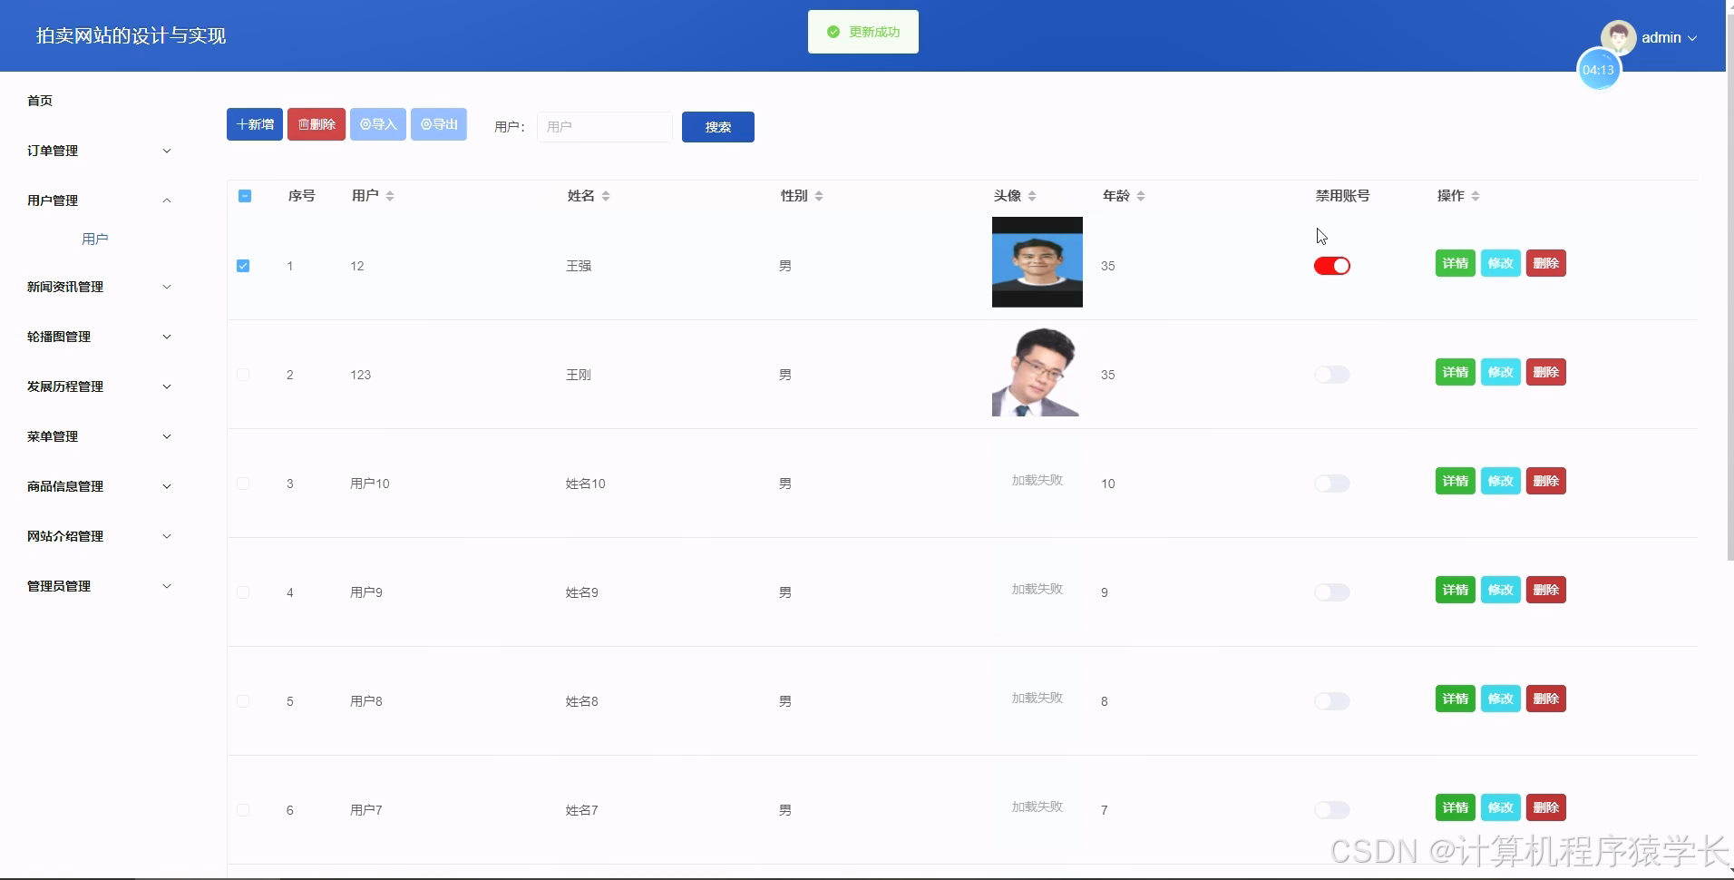Click the success checkmark in 更新成功 notification

(833, 31)
